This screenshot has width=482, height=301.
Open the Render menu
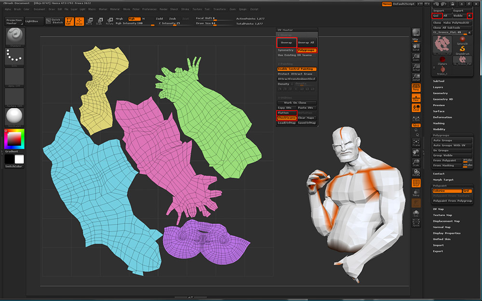point(163,9)
